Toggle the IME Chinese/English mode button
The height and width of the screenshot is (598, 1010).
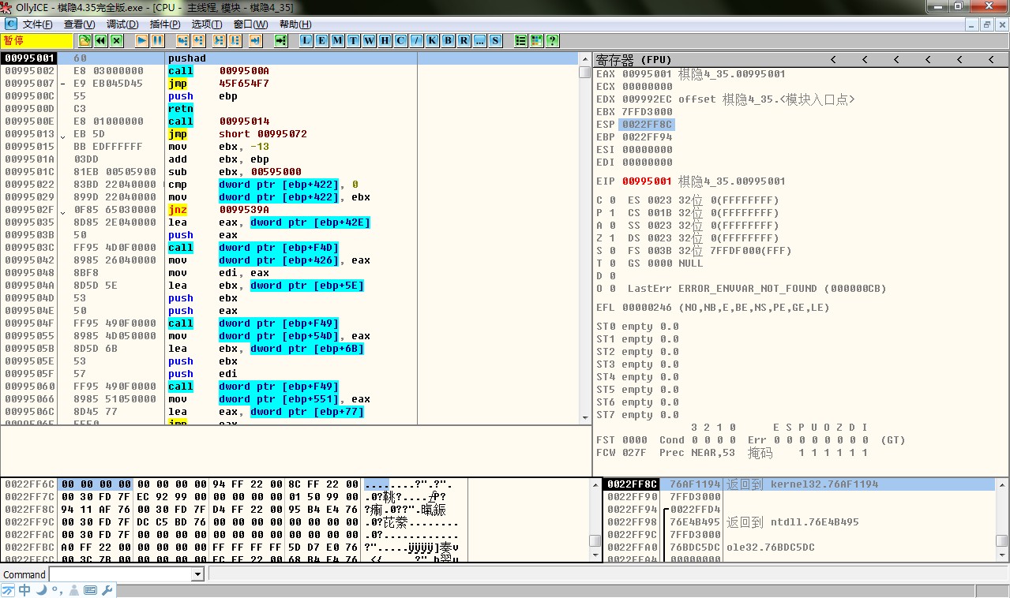click(x=24, y=590)
